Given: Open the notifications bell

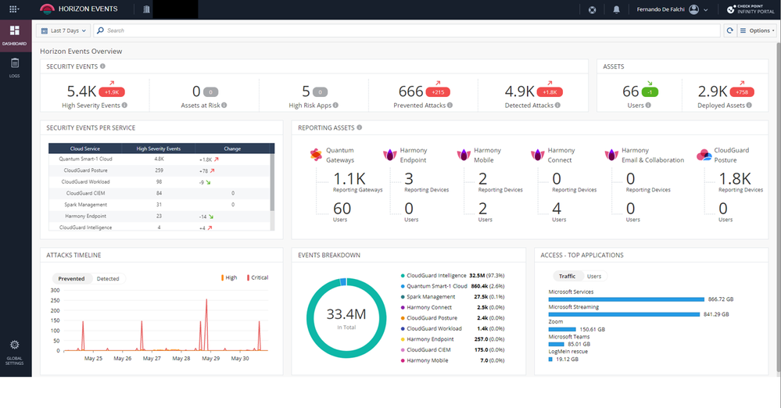Looking at the screenshot, I should click(x=616, y=9).
